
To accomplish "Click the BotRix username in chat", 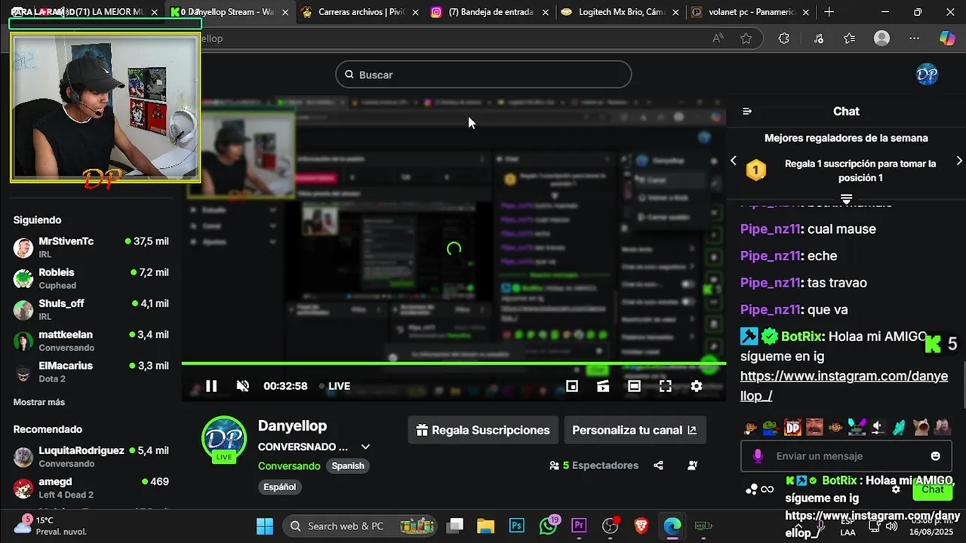I will [802, 336].
